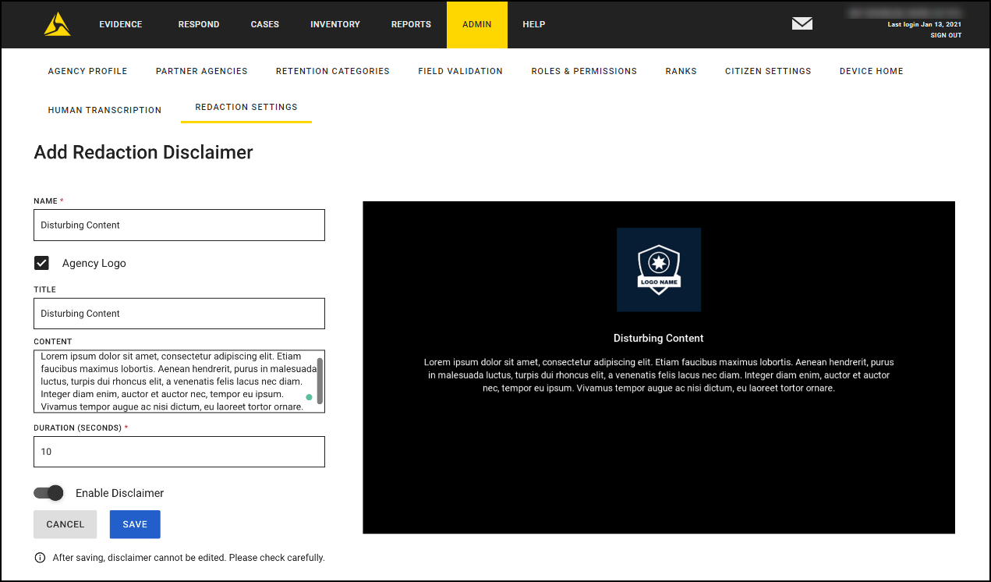This screenshot has height=582, width=991.
Task: Toggle the Enable Disclaimer switch
Action: click(x=48, y=493)
